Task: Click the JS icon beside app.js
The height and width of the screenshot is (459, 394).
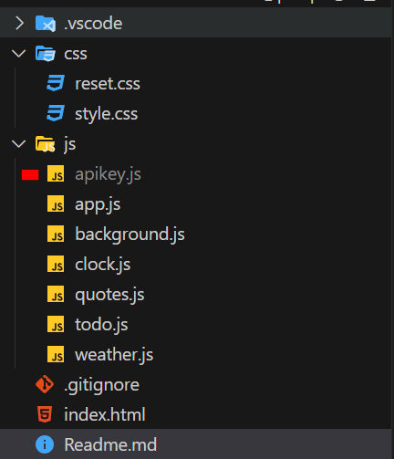Action: tap(56, 203)
